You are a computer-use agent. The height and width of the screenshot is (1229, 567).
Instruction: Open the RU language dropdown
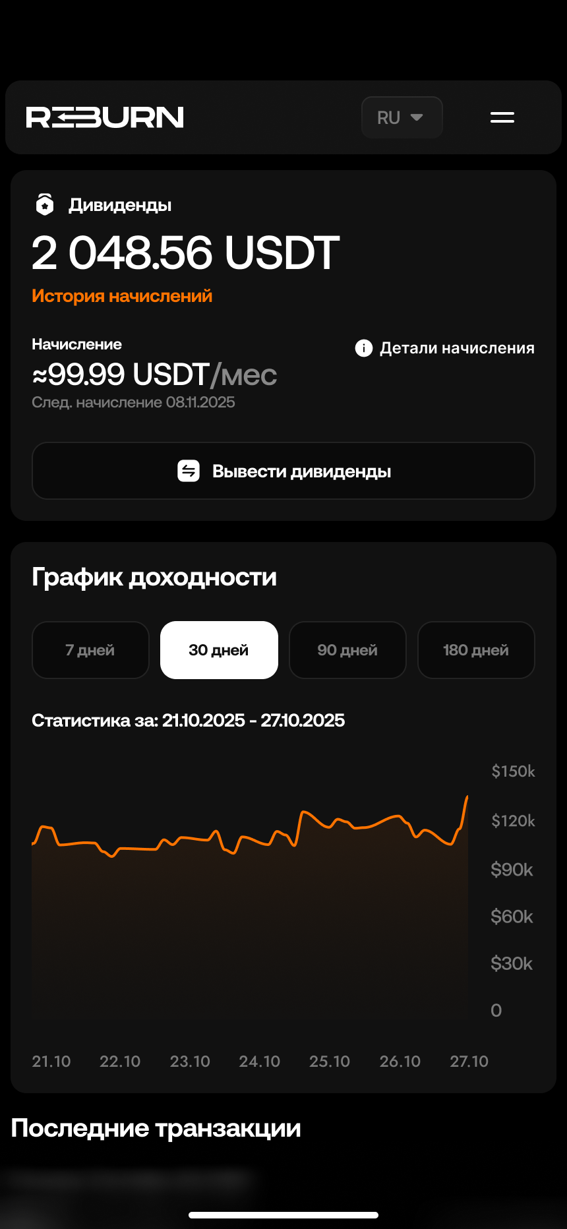pos(401,117)
